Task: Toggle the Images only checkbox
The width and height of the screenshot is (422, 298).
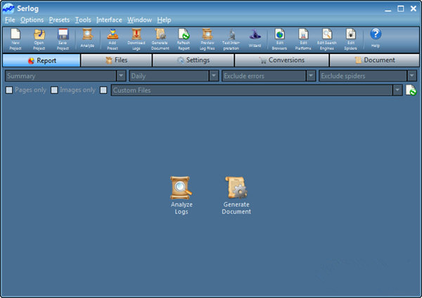Action: pyautogui.click(x=54, y=90)
